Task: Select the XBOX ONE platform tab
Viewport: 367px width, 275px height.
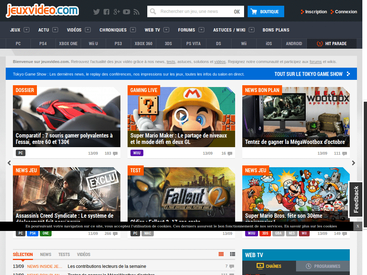Action: (68, 43)
